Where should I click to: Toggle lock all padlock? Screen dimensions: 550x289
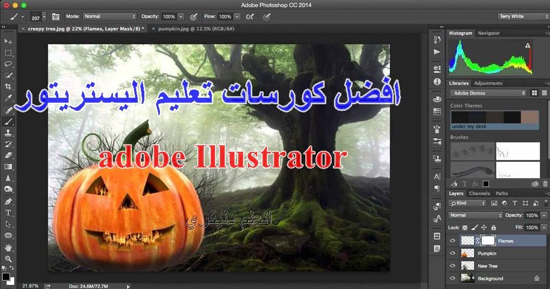coord(493,227)
